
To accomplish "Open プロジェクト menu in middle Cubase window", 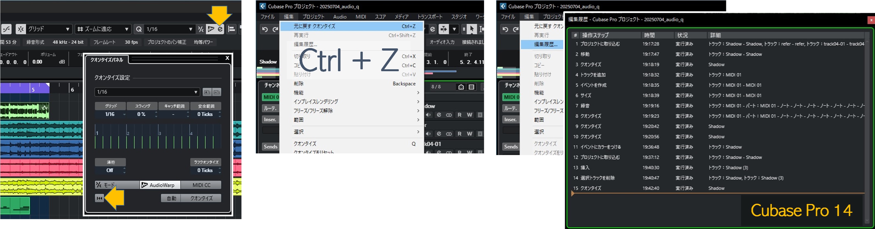I will [x=313, y=17].
